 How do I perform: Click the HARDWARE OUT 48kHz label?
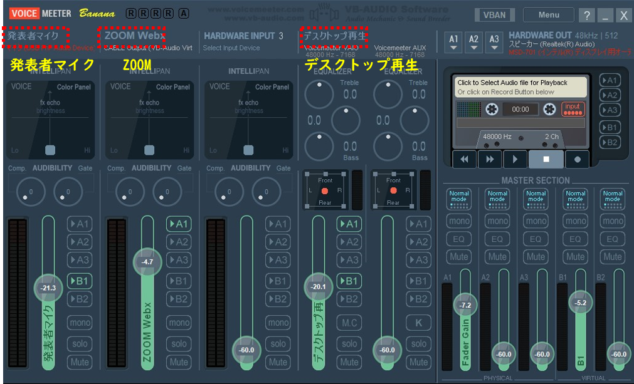click(x=563, y=36)
